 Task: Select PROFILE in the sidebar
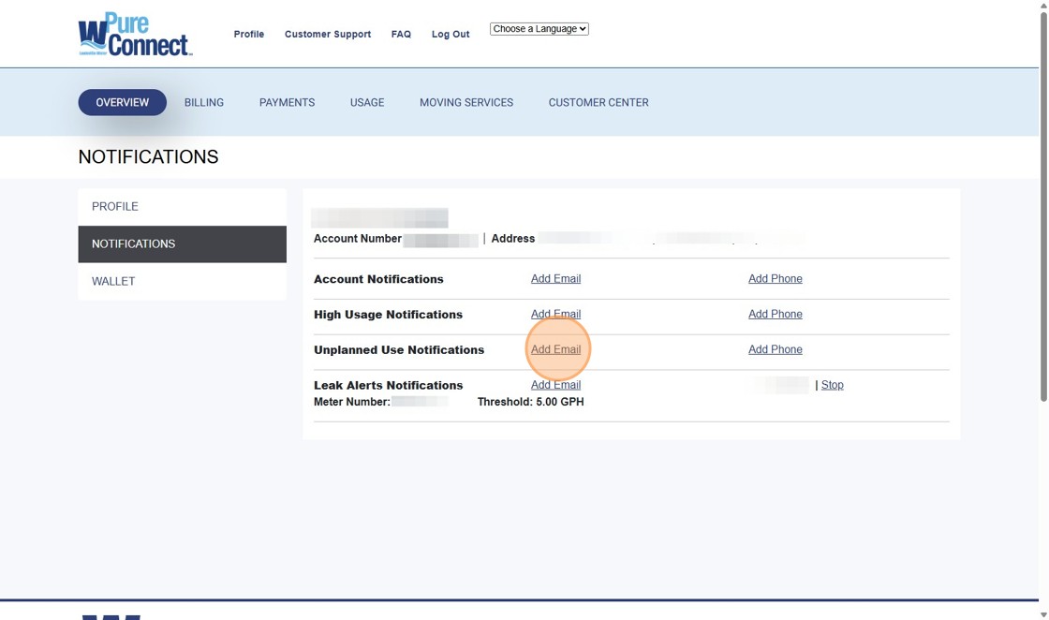pos(114,206)
